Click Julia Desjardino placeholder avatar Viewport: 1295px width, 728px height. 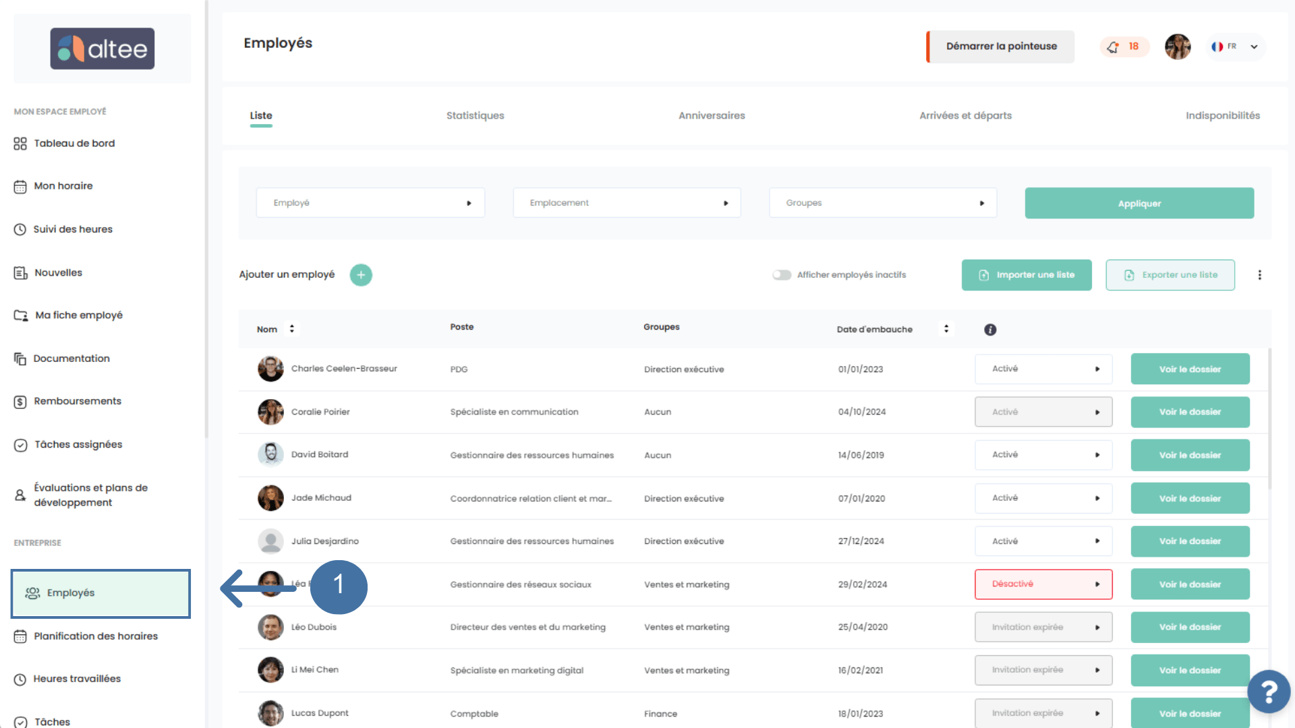click(x=270, y=541)
